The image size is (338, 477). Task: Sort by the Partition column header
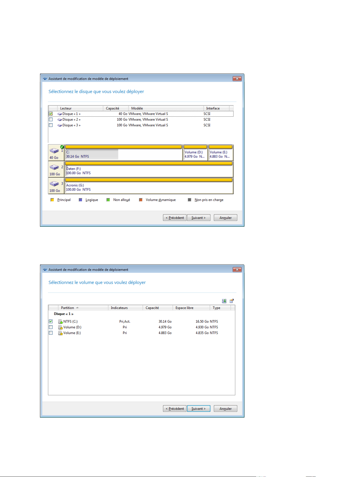point(83,308)
